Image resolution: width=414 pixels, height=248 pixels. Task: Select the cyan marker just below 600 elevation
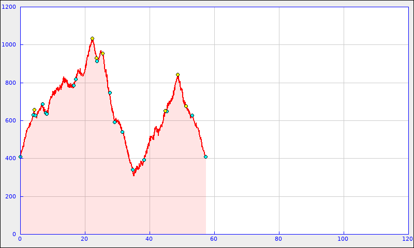pyautogui.click(x=114, y=122)
